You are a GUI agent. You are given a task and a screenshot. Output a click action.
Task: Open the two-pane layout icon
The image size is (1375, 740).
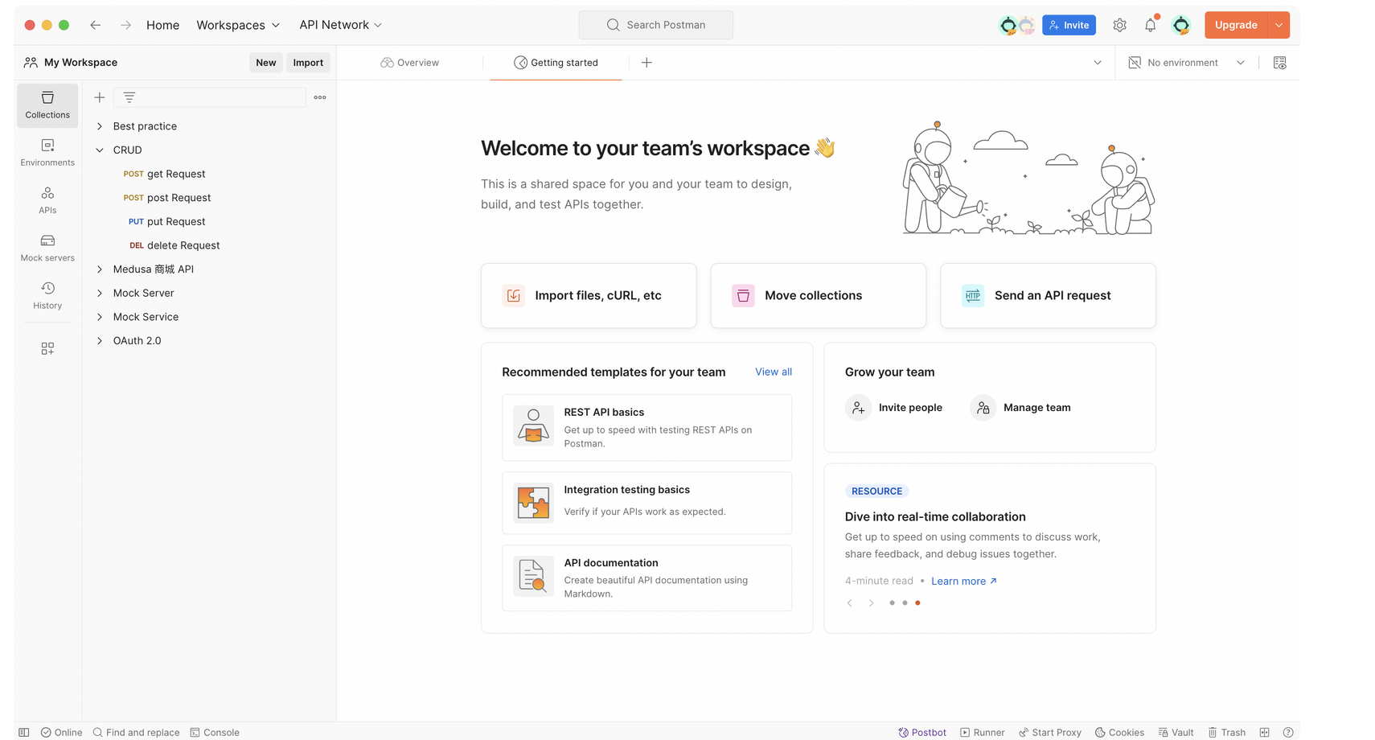[x=1265, y=732]
